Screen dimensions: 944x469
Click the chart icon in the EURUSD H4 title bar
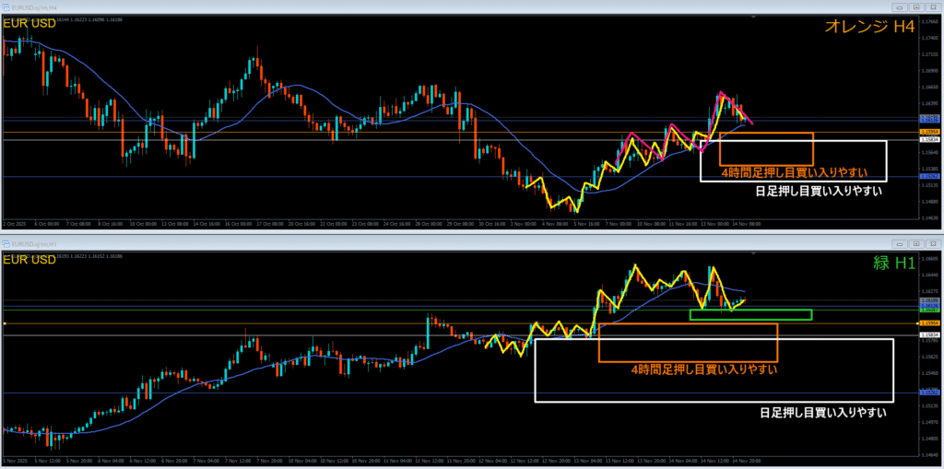click(6, 7)
